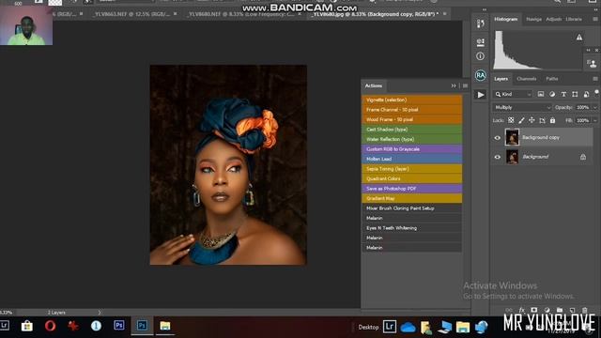
Task: Expand the status bar info arrow
Action: 100,313
